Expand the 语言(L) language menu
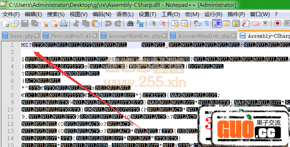Screen dimensions: 290x147 click(x=125, y=14)
